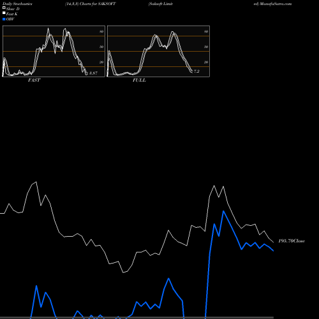Click the FULL stochastic chart thumbnail
The width and height of the screenshot is (319, 319).
click(158, 51)
